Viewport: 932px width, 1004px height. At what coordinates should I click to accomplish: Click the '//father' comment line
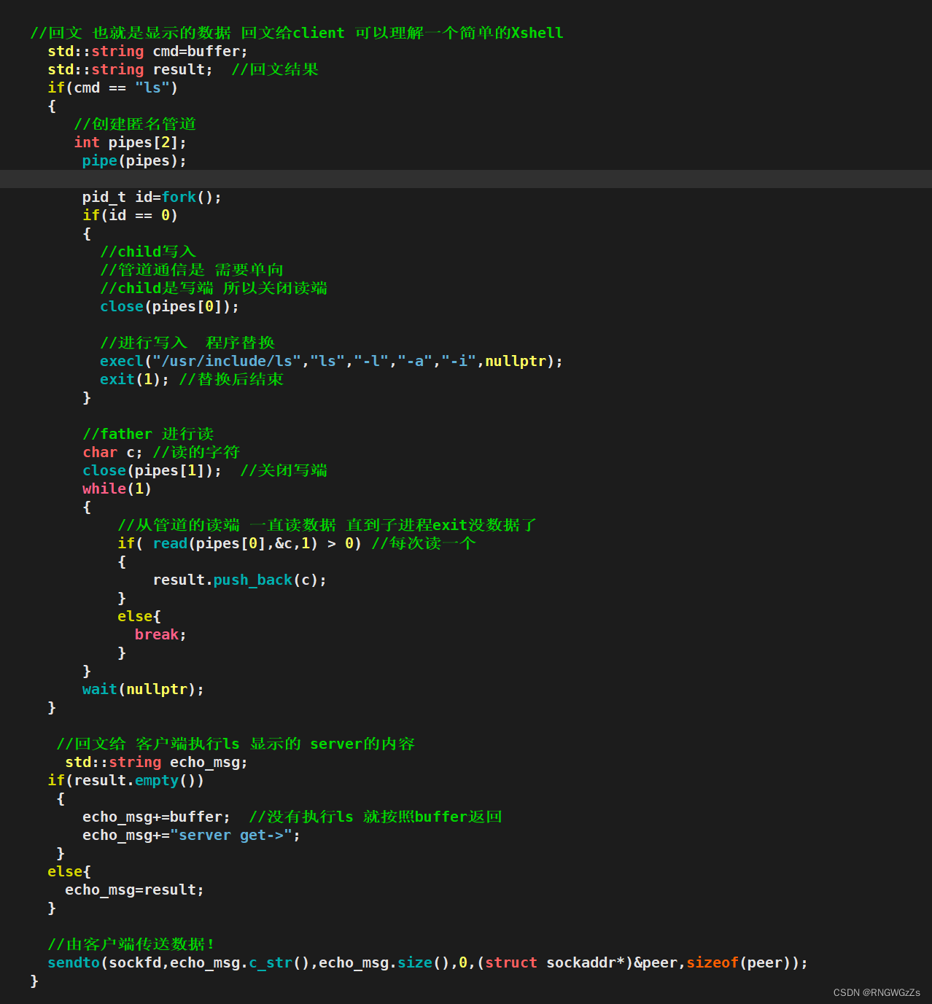coord(148,434)
